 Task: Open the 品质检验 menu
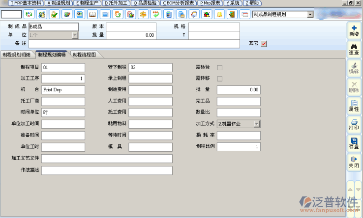(x=145, y=3)
